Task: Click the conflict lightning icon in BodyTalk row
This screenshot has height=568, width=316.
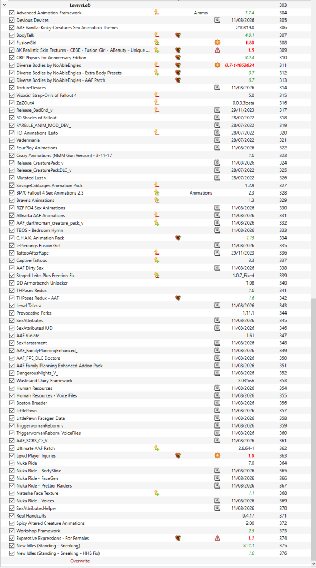Action: (157, 35)
